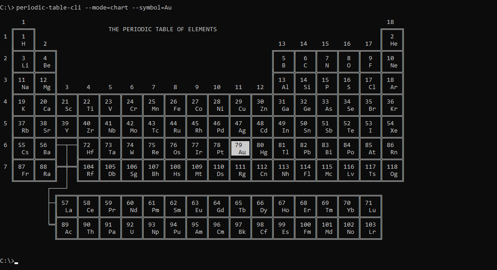497x270 pixels.
Task: Click the Uranium (U) element tile
Action: point(132,228)
